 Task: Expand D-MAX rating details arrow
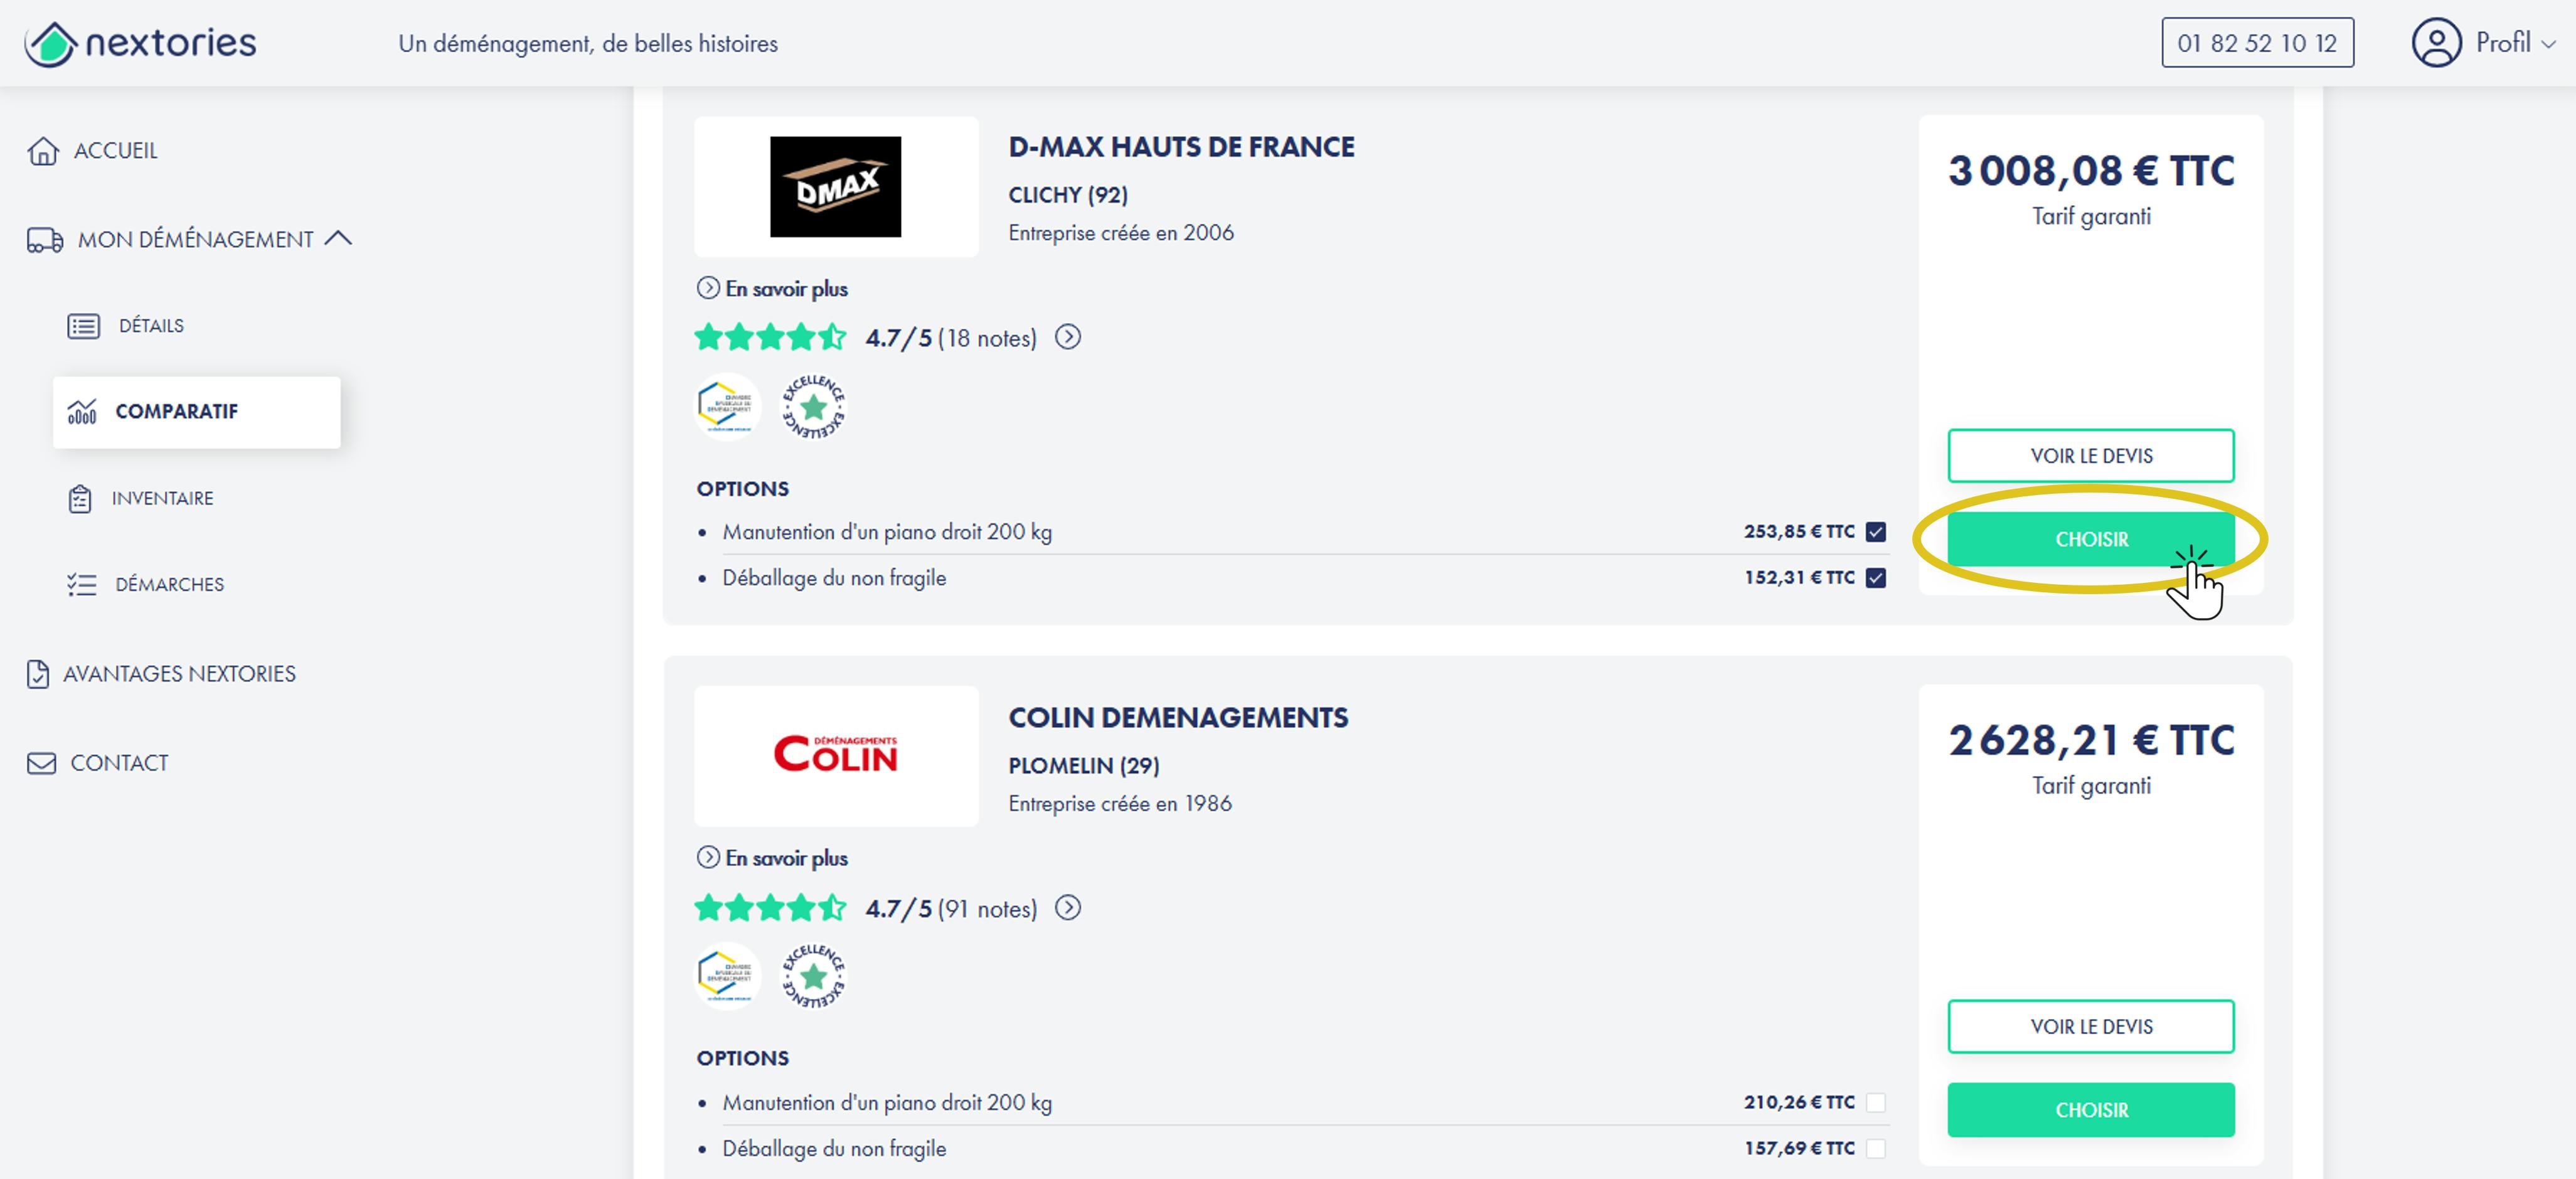pos(1068,337)
